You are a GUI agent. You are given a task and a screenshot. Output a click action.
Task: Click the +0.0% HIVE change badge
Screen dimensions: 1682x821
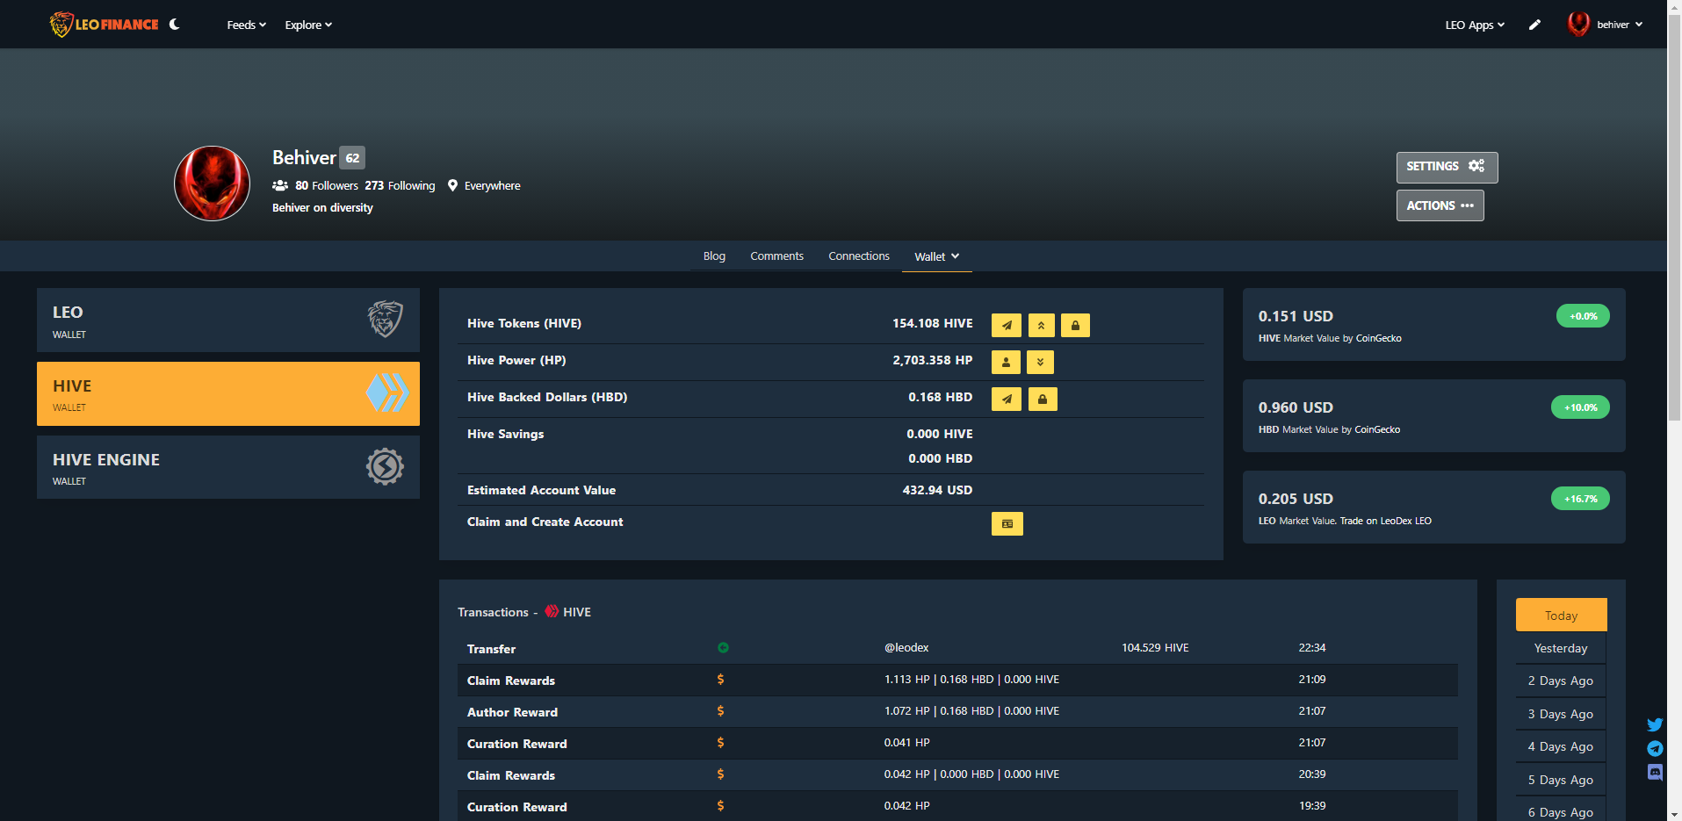tap(1583, 316)
